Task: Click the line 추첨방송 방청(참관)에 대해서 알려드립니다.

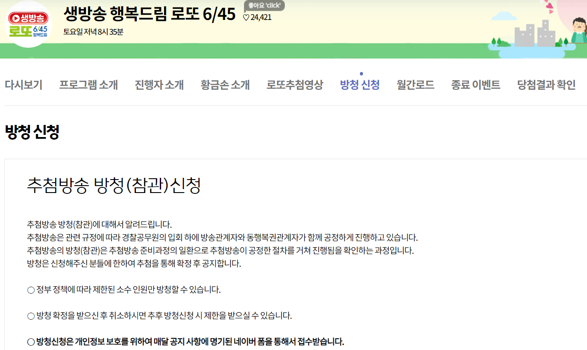Action: pos(99,225)
